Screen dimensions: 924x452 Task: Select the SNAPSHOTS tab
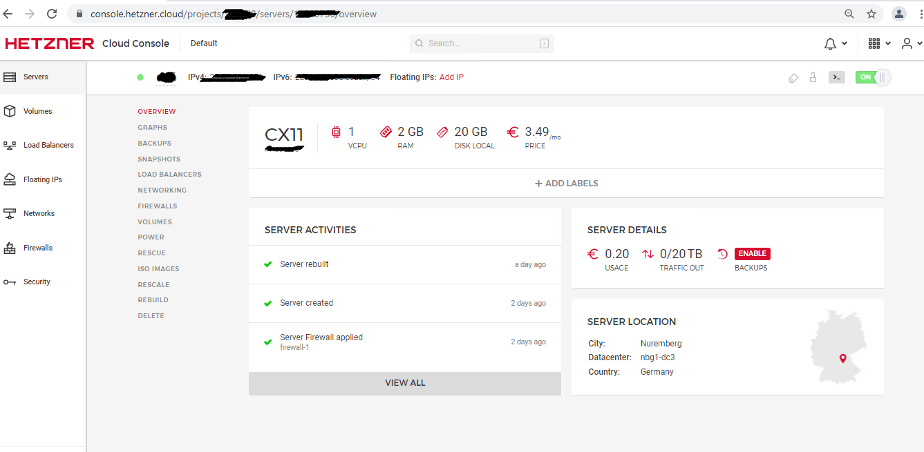coord(159,159)
